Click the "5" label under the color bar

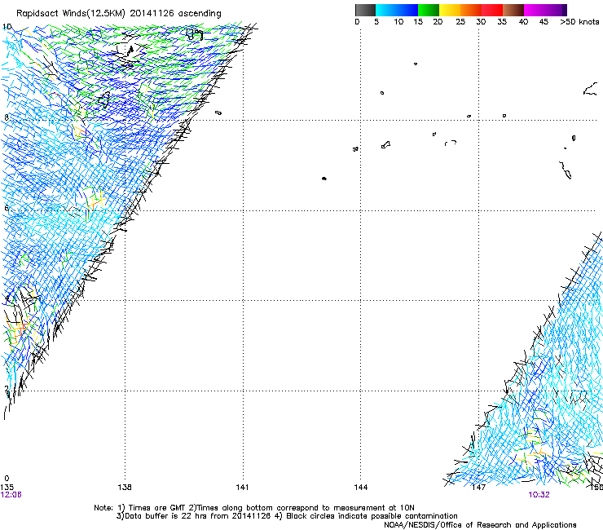click(x=376, y=22)
